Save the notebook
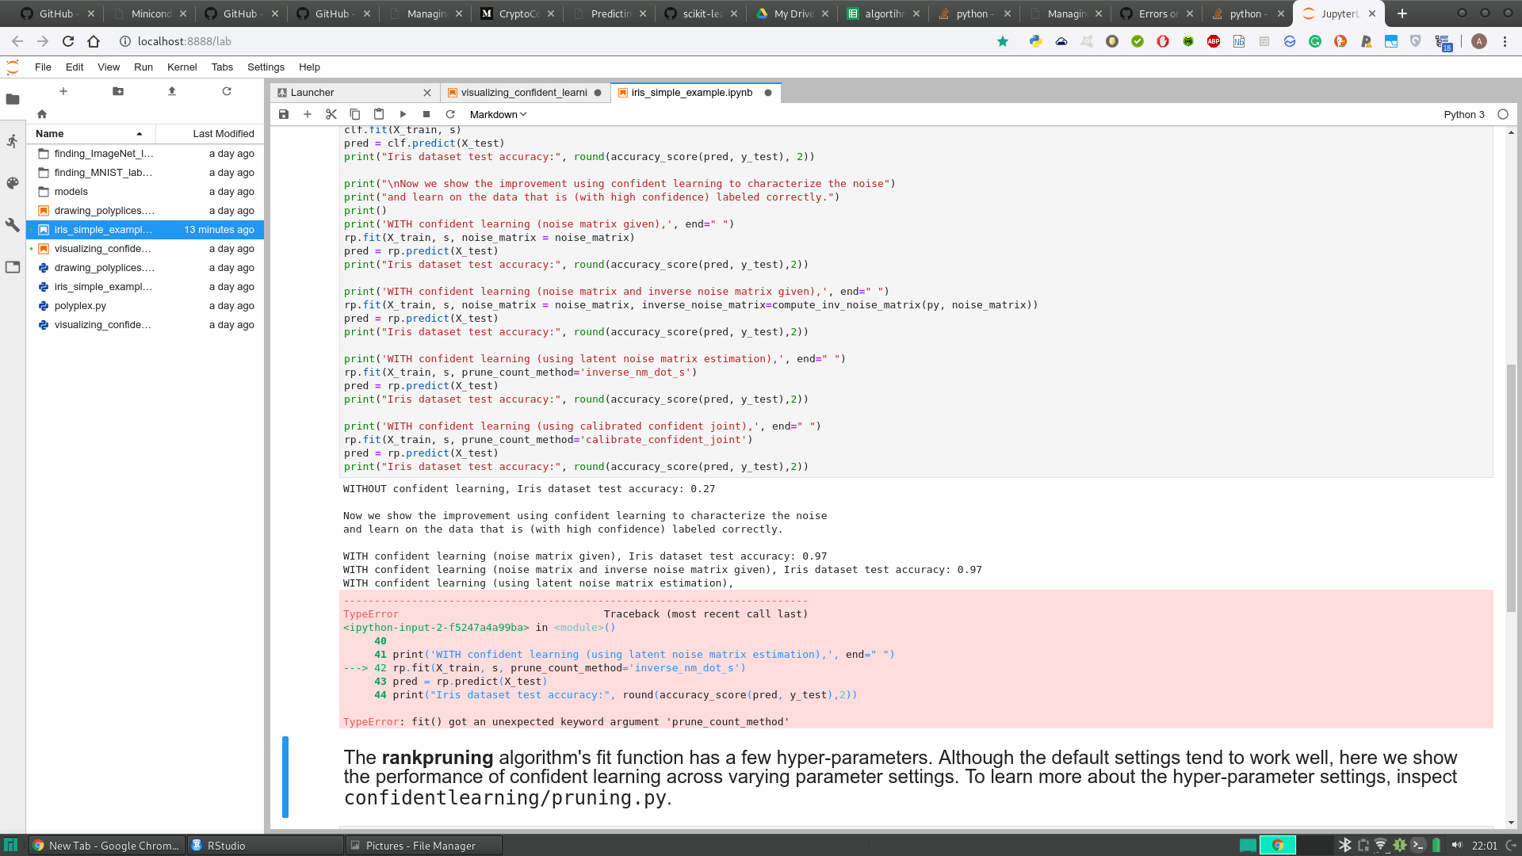 tap(284, 114)
